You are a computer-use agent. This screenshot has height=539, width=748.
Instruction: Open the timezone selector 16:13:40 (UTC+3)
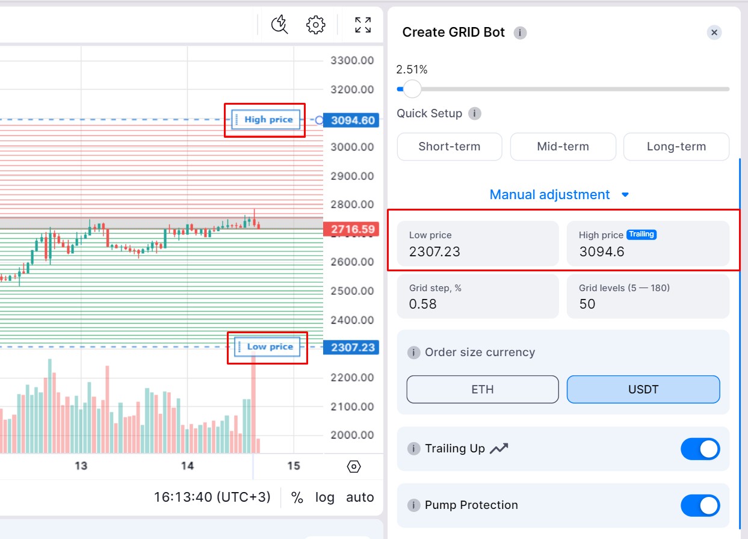tap(212, 497)
